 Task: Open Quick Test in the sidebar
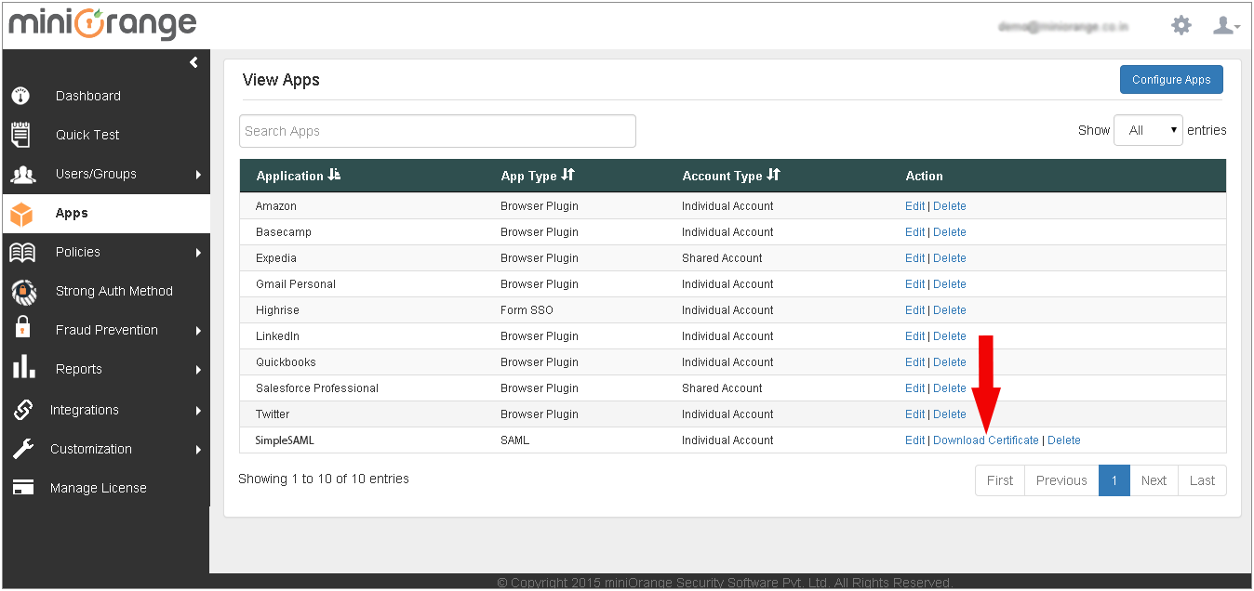[87, 135]
